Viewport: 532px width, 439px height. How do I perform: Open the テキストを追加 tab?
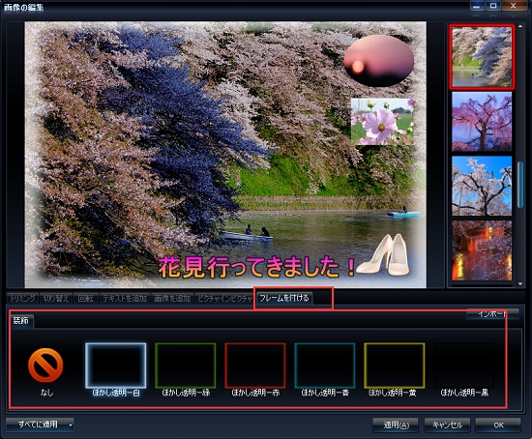[125, 298]
